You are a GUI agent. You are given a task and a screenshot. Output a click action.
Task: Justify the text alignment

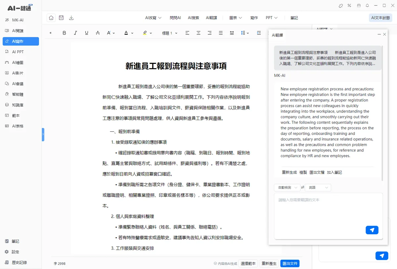[x=221, y=33]
